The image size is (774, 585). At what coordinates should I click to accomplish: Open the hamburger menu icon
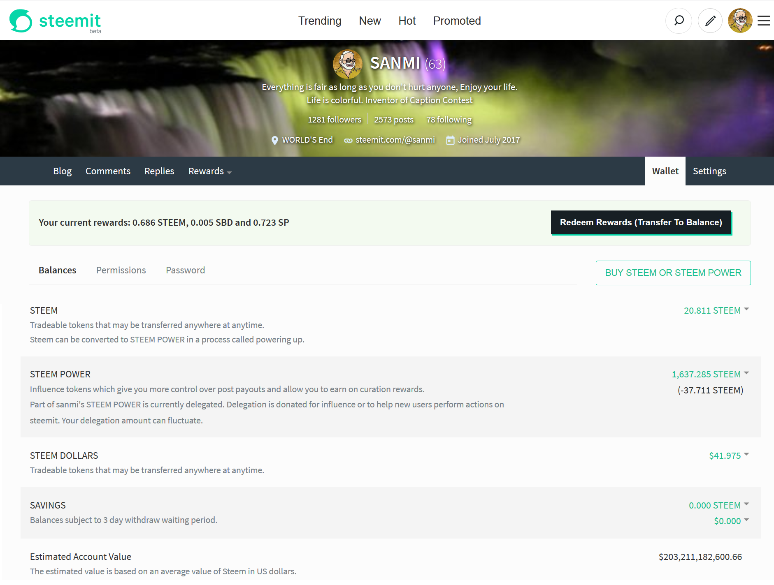(764, 21)
